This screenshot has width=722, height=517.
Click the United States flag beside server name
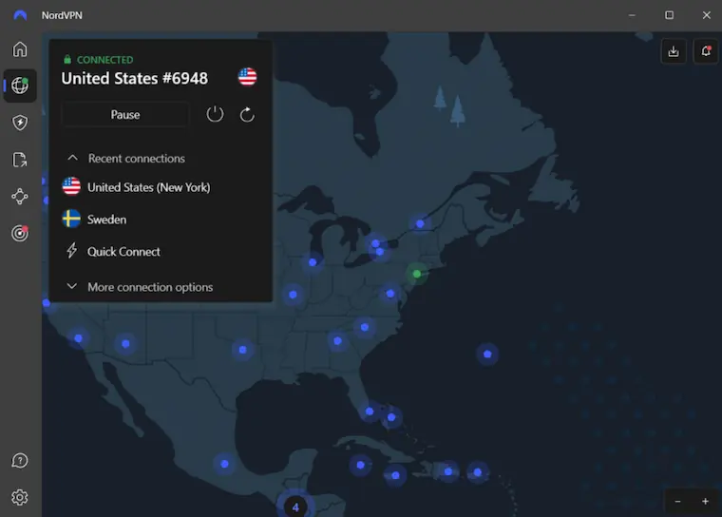click(x=247, y=77)
